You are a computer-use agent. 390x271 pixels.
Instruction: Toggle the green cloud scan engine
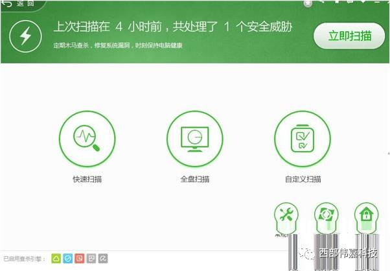pos(56,259)
